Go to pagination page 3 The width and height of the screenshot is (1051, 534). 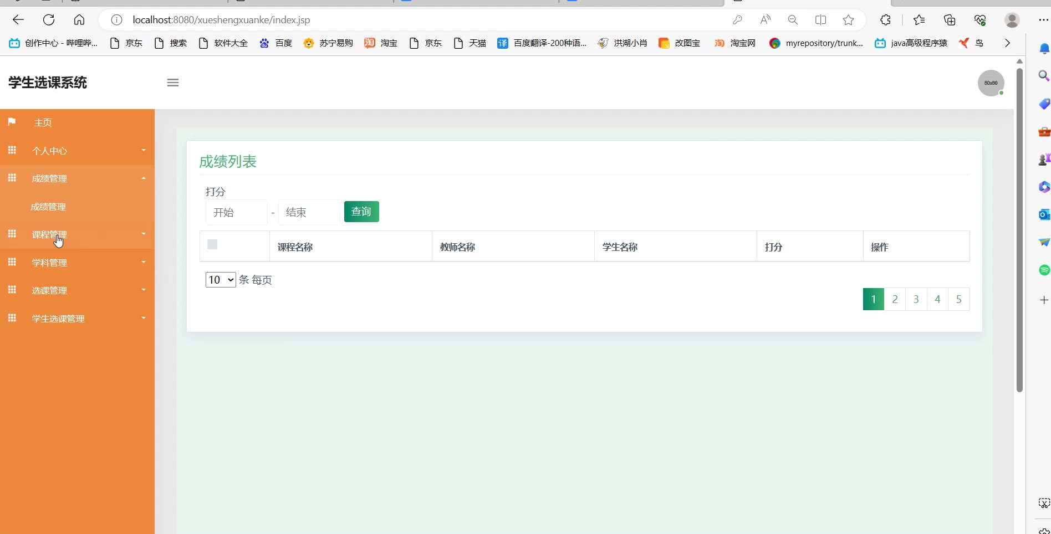point(916,299)
